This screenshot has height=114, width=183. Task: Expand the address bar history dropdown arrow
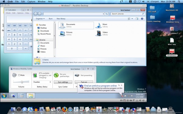pyautogui.click(x=103, y=14)
